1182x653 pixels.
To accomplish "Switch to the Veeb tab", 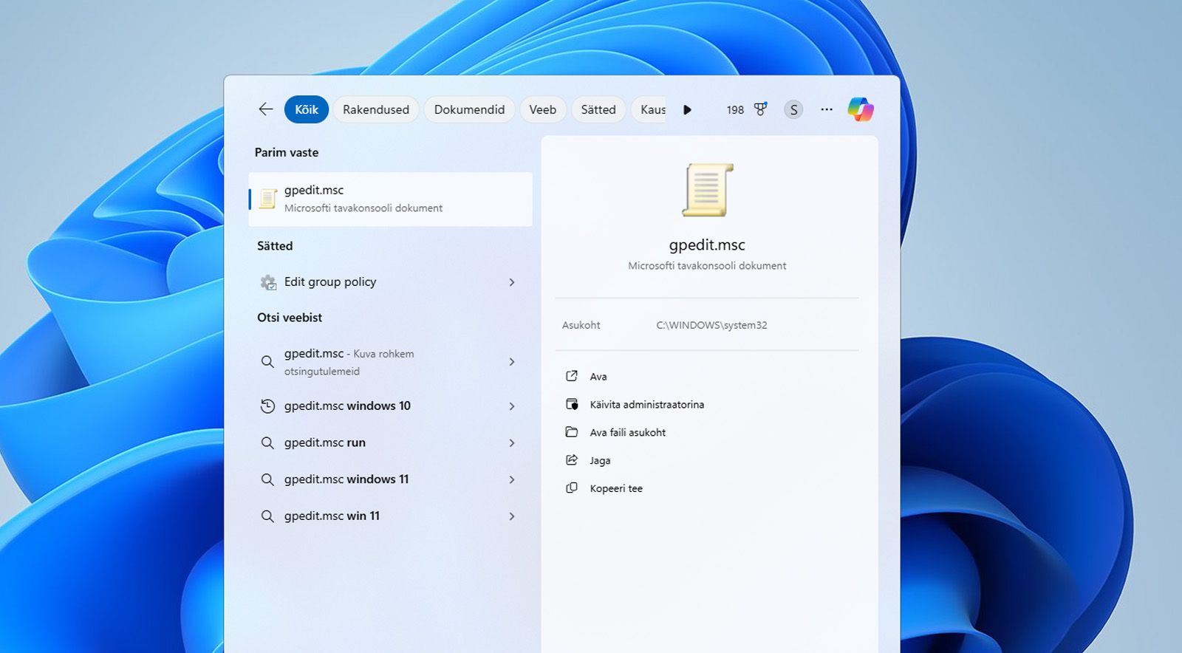I will tap(543, 109).
